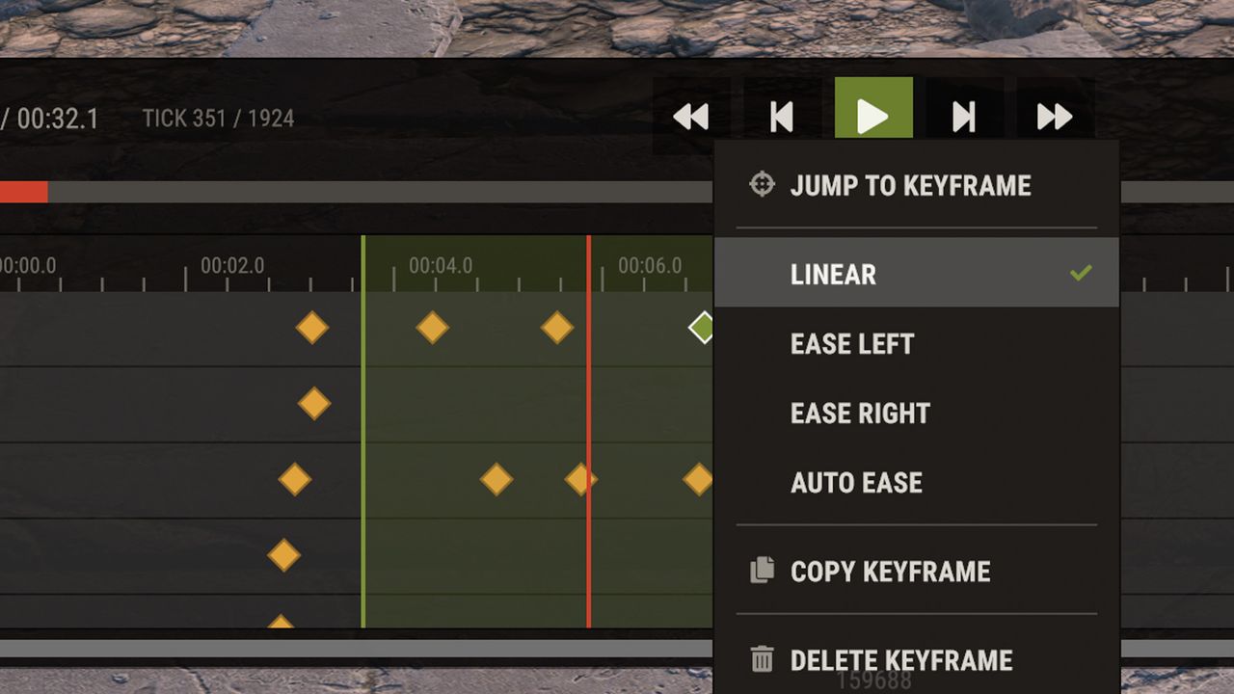Screen dimensions: 1234x694
Task: Click the crosshair icon beside Jump to Keyframe
Action: [x=762, y=184]
